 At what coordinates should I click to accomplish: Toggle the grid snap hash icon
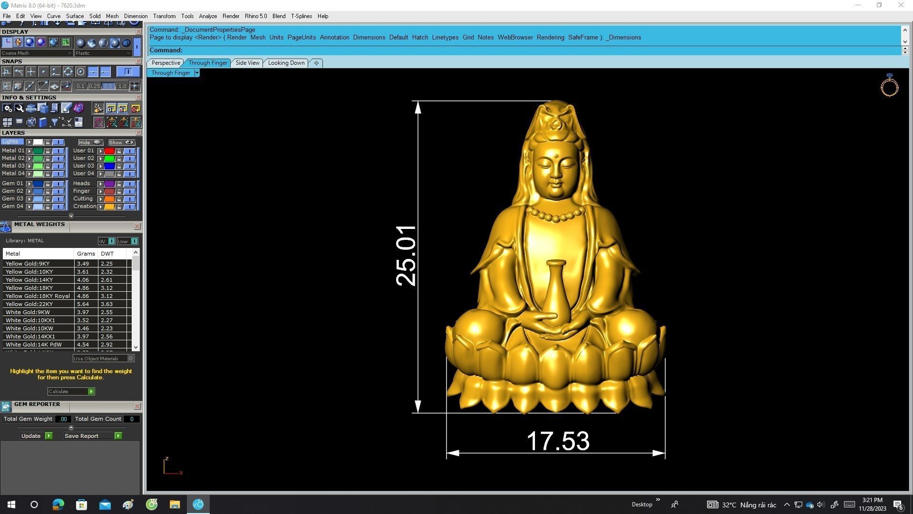coord(135,86)
